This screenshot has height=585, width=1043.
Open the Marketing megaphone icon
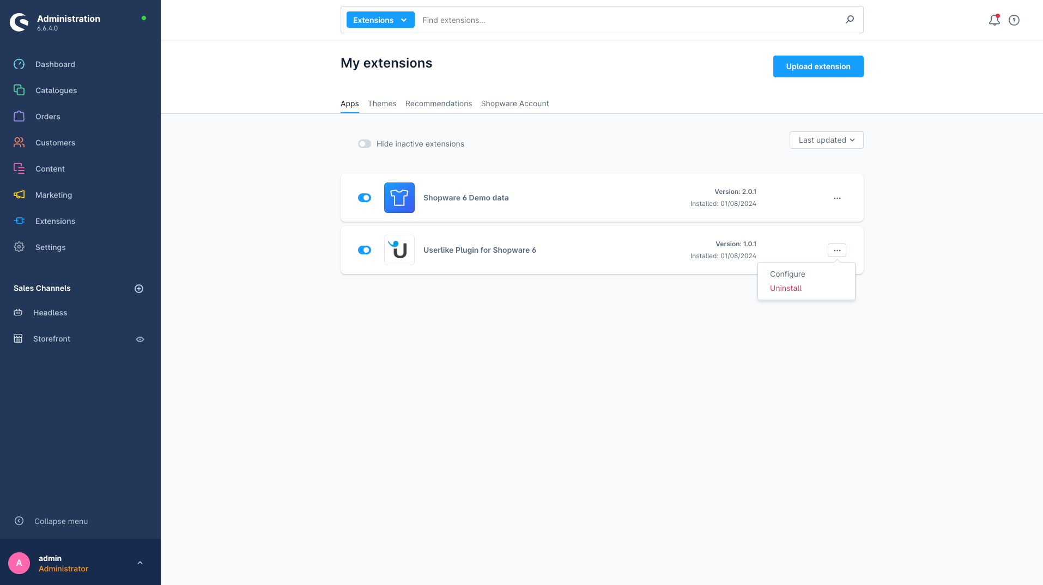click(x=19, y=195)
